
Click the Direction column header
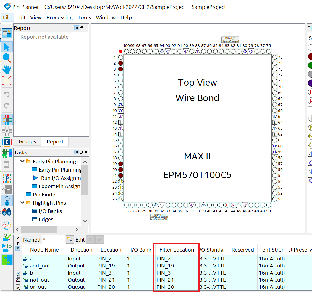click(81, 250)
